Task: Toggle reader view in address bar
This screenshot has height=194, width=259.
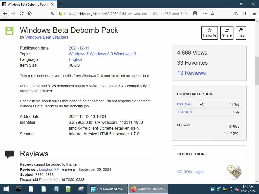Action: [195, 14]
